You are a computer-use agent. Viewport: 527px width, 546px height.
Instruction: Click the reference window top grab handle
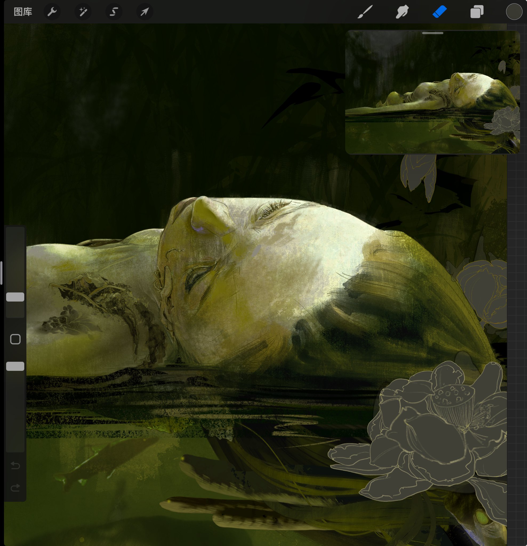coord(433,33)
